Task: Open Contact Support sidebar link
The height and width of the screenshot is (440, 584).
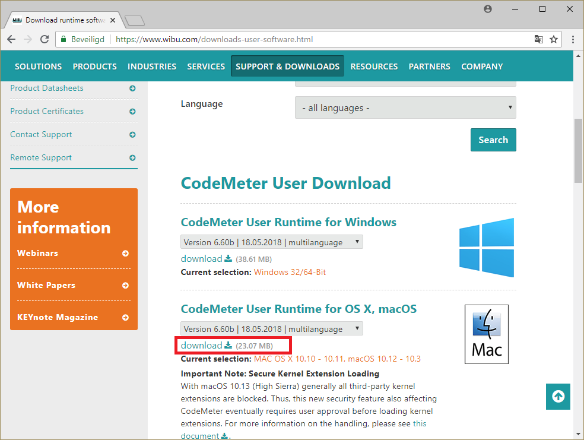Action: pyautogui.click(x=41, y=135)
